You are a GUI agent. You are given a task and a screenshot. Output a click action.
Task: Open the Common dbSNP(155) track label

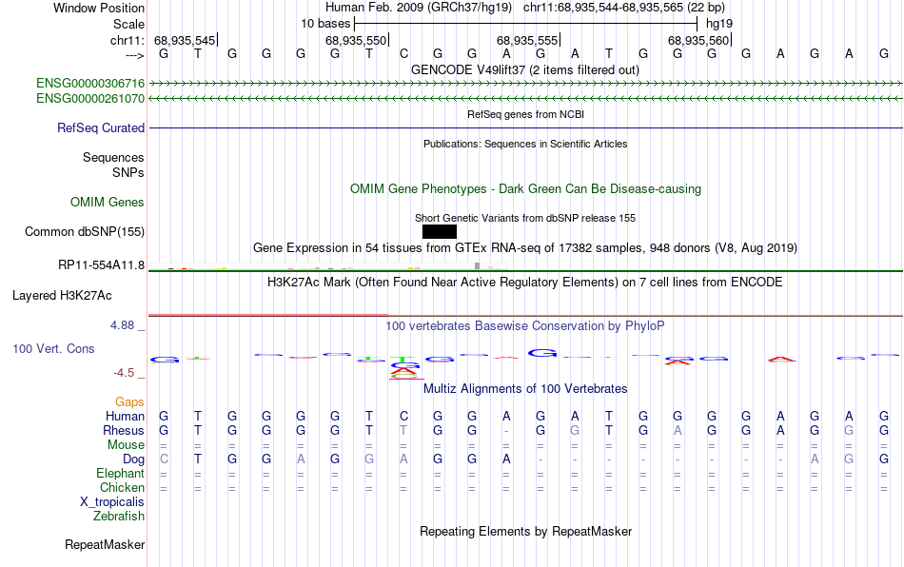85,231
